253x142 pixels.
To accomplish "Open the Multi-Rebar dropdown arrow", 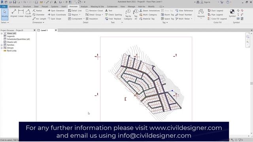I will point(191,19).
